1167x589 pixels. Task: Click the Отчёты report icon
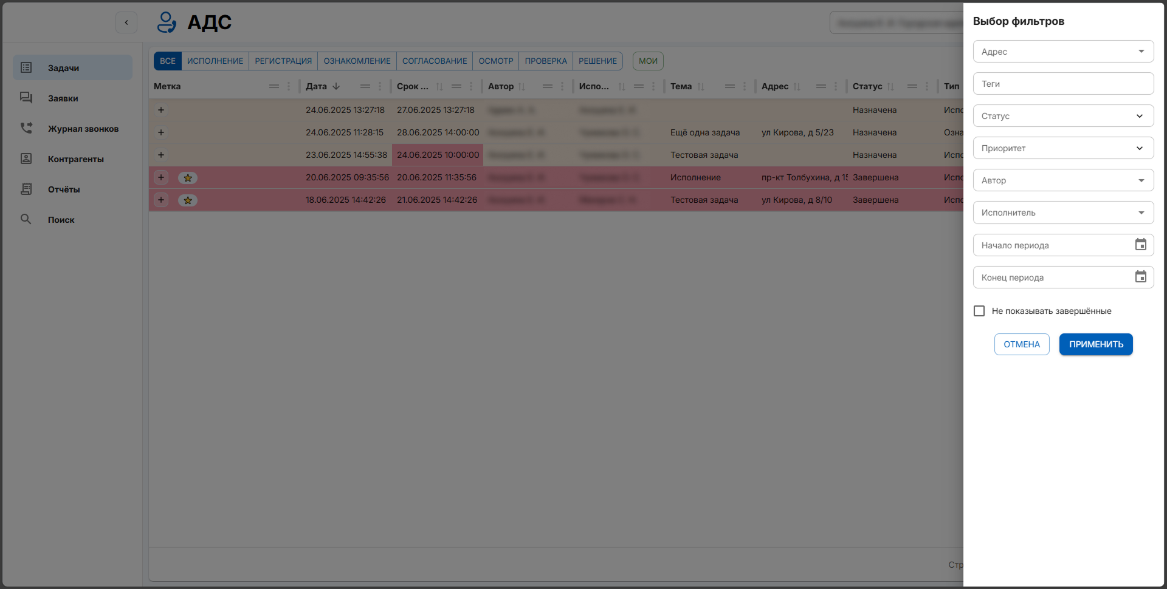[x=26, y=189]
